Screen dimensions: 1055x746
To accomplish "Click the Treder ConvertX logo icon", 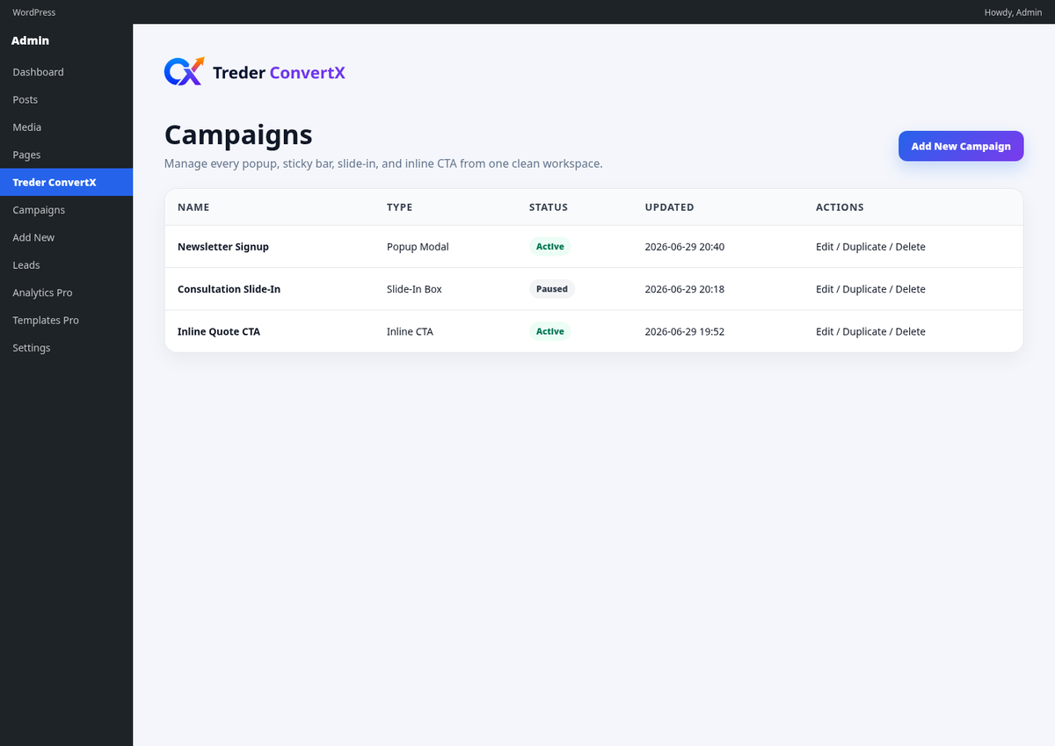I will click(x=184, y=71).
